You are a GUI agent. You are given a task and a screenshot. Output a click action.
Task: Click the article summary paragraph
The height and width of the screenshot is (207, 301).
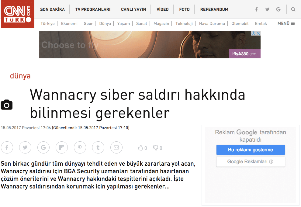pyautogui.click(x=98, y=175)
